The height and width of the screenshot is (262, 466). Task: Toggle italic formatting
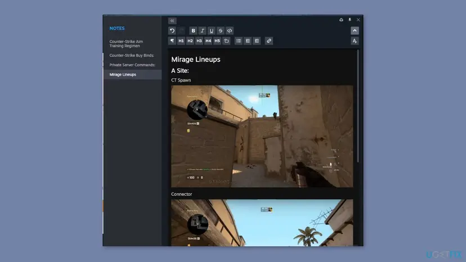(x=203, y=30)
